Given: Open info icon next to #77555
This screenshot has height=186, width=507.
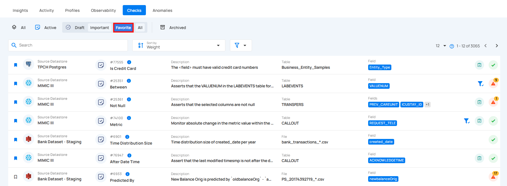Looking at the screenshot, I should (x=129, y=62).
